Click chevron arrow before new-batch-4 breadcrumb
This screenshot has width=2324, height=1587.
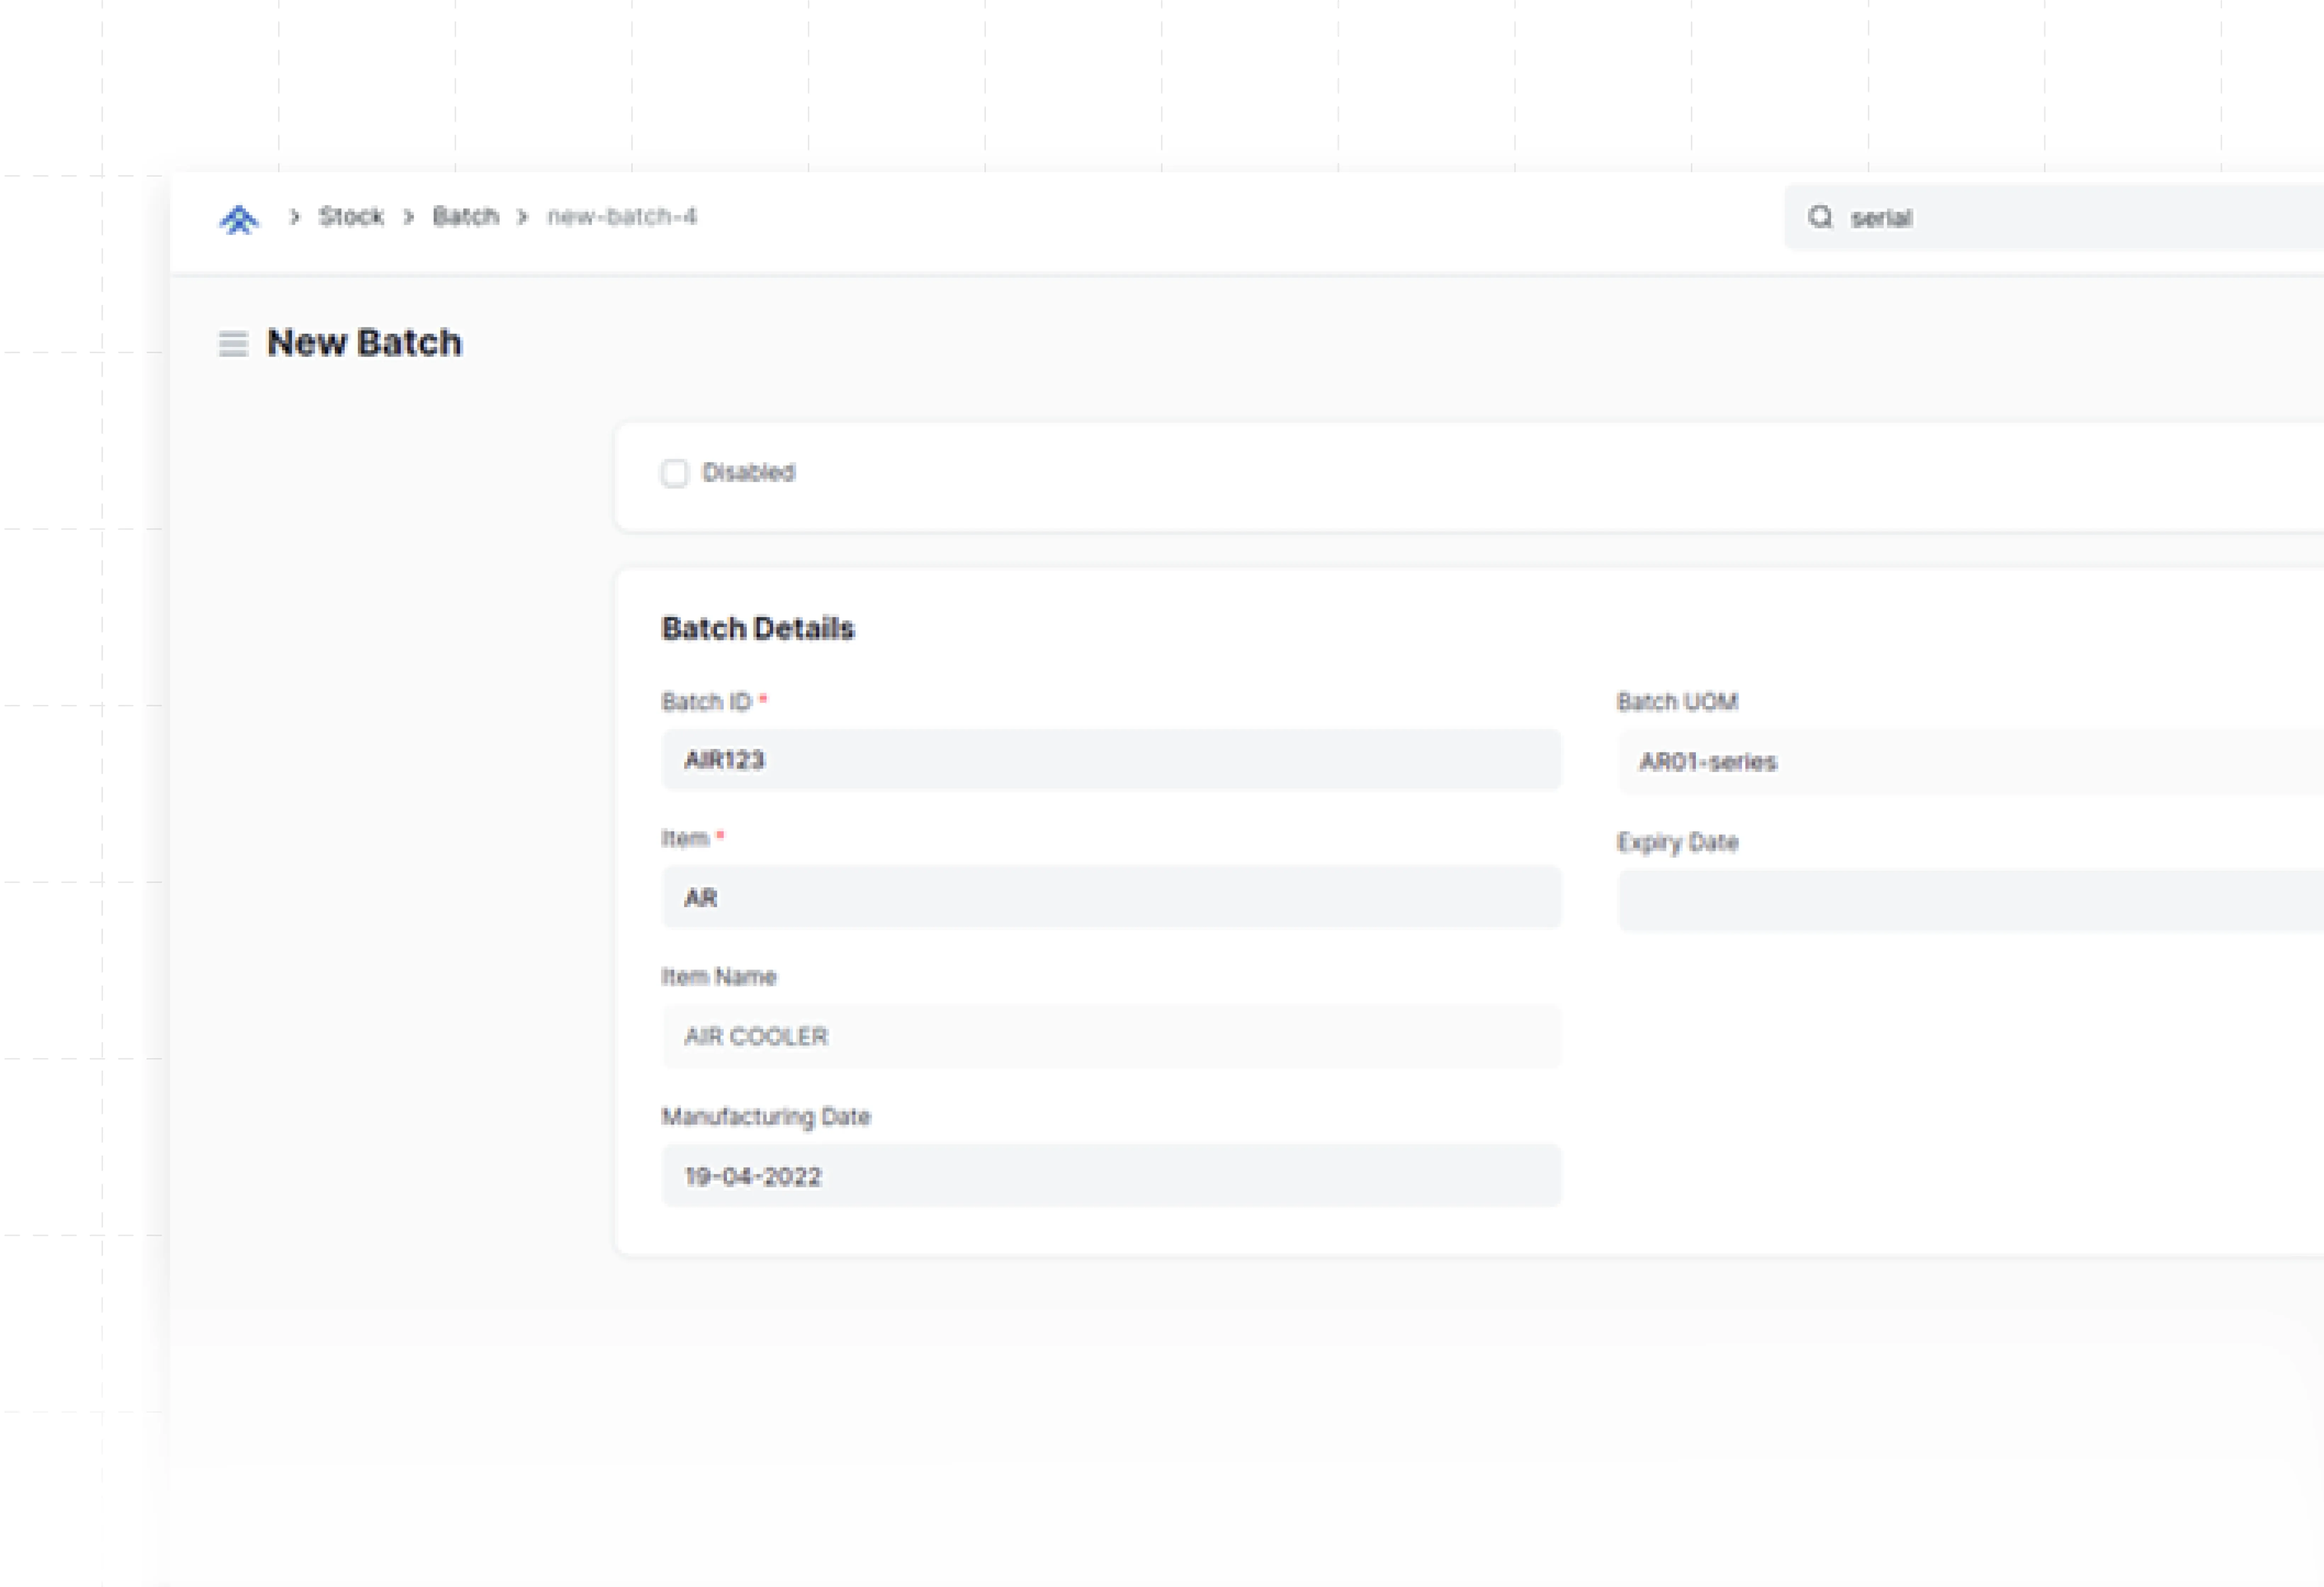click(x=522, y=217)
